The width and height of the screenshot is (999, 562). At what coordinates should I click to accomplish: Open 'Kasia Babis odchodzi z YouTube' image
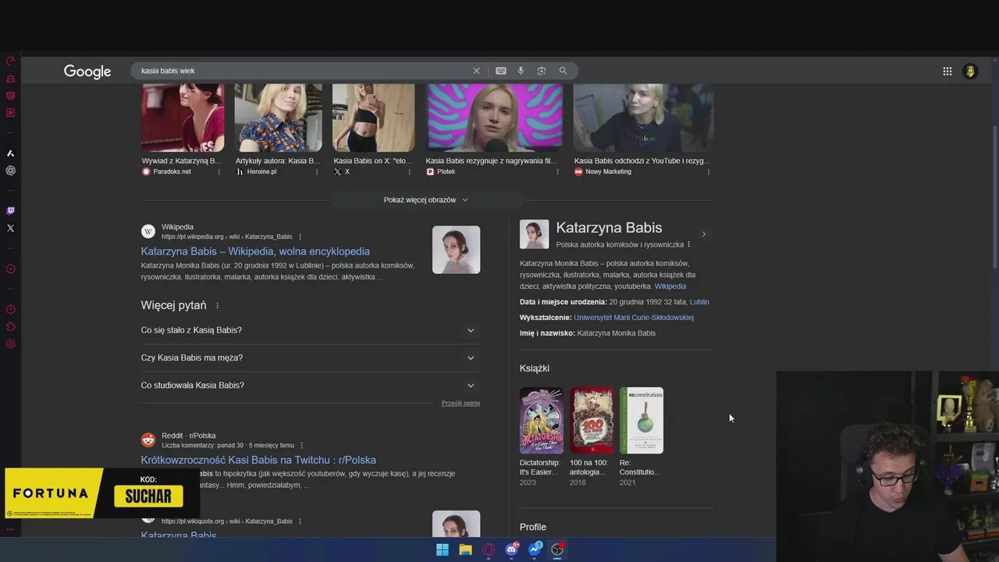pos(643,118)
